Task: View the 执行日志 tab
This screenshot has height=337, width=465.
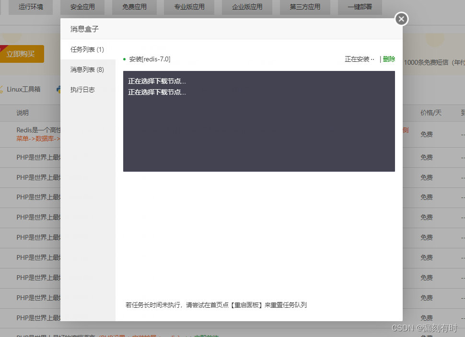Action: click(83, 89)
